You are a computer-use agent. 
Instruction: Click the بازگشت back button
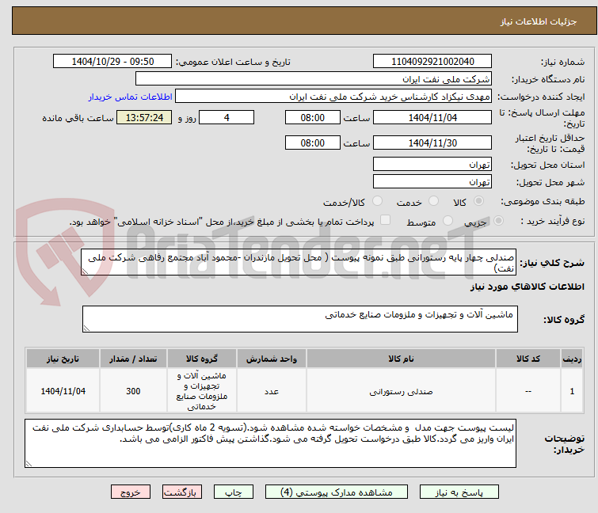point(182,492)
